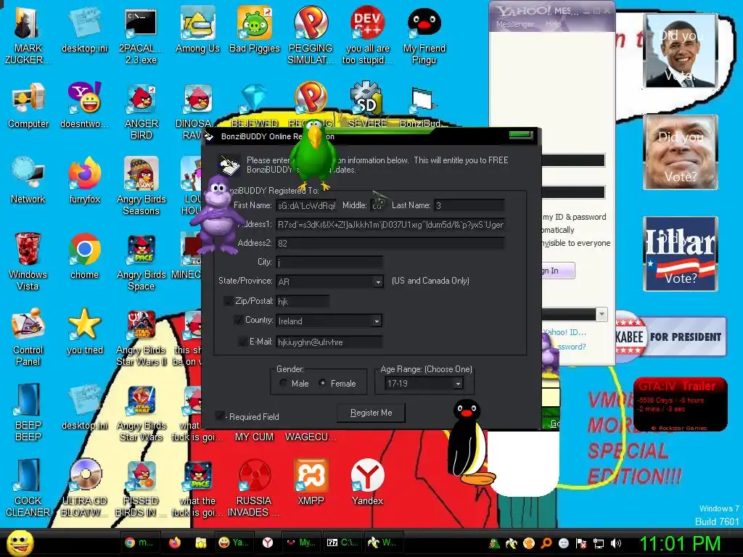Open the Network desktop icon
This screenshot has width=743, height=557.
point(28,181)
